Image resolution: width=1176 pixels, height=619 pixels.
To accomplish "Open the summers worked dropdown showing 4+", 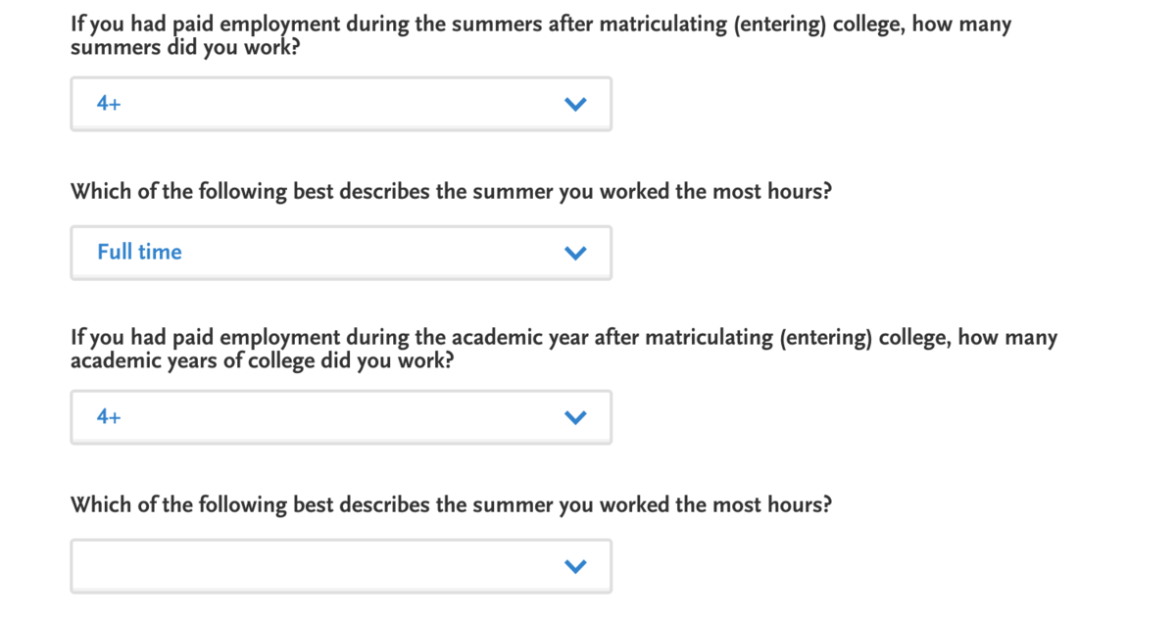I will 341,104.
